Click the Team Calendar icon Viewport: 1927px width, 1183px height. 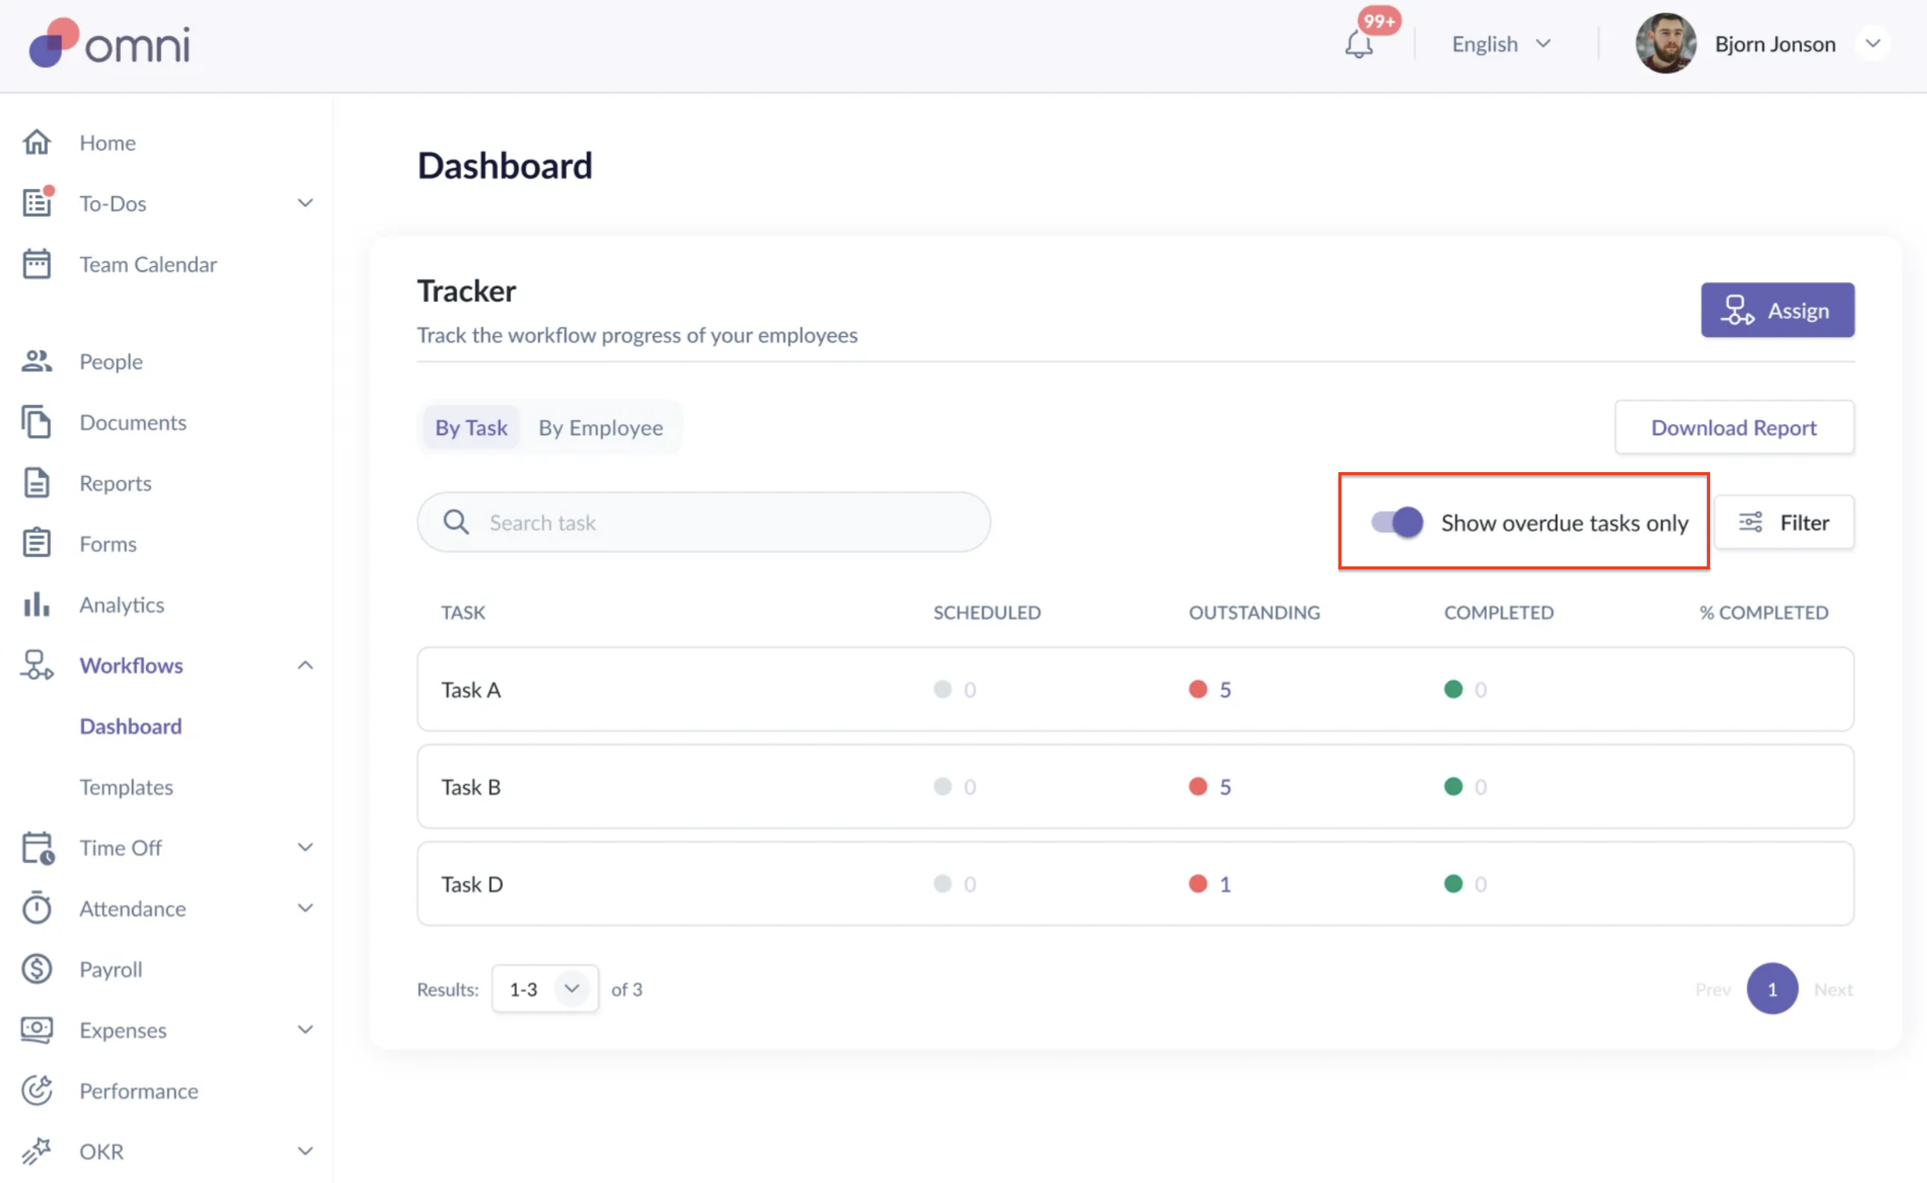click(36, 264)
